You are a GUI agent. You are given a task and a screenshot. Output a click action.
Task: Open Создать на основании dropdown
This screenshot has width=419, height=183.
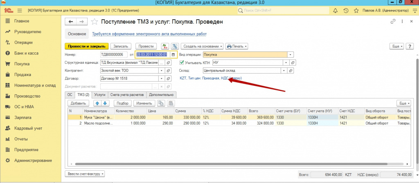click(202, 46)
